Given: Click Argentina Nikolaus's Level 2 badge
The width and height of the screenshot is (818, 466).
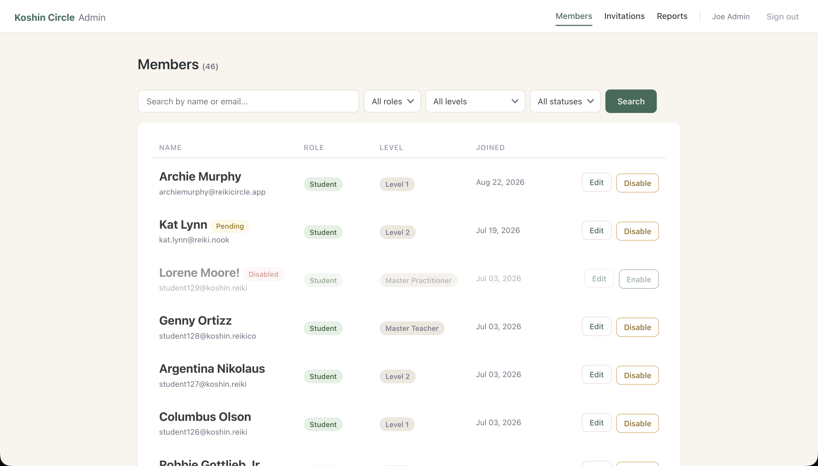Looking at the screenshot, I should 397,376.
